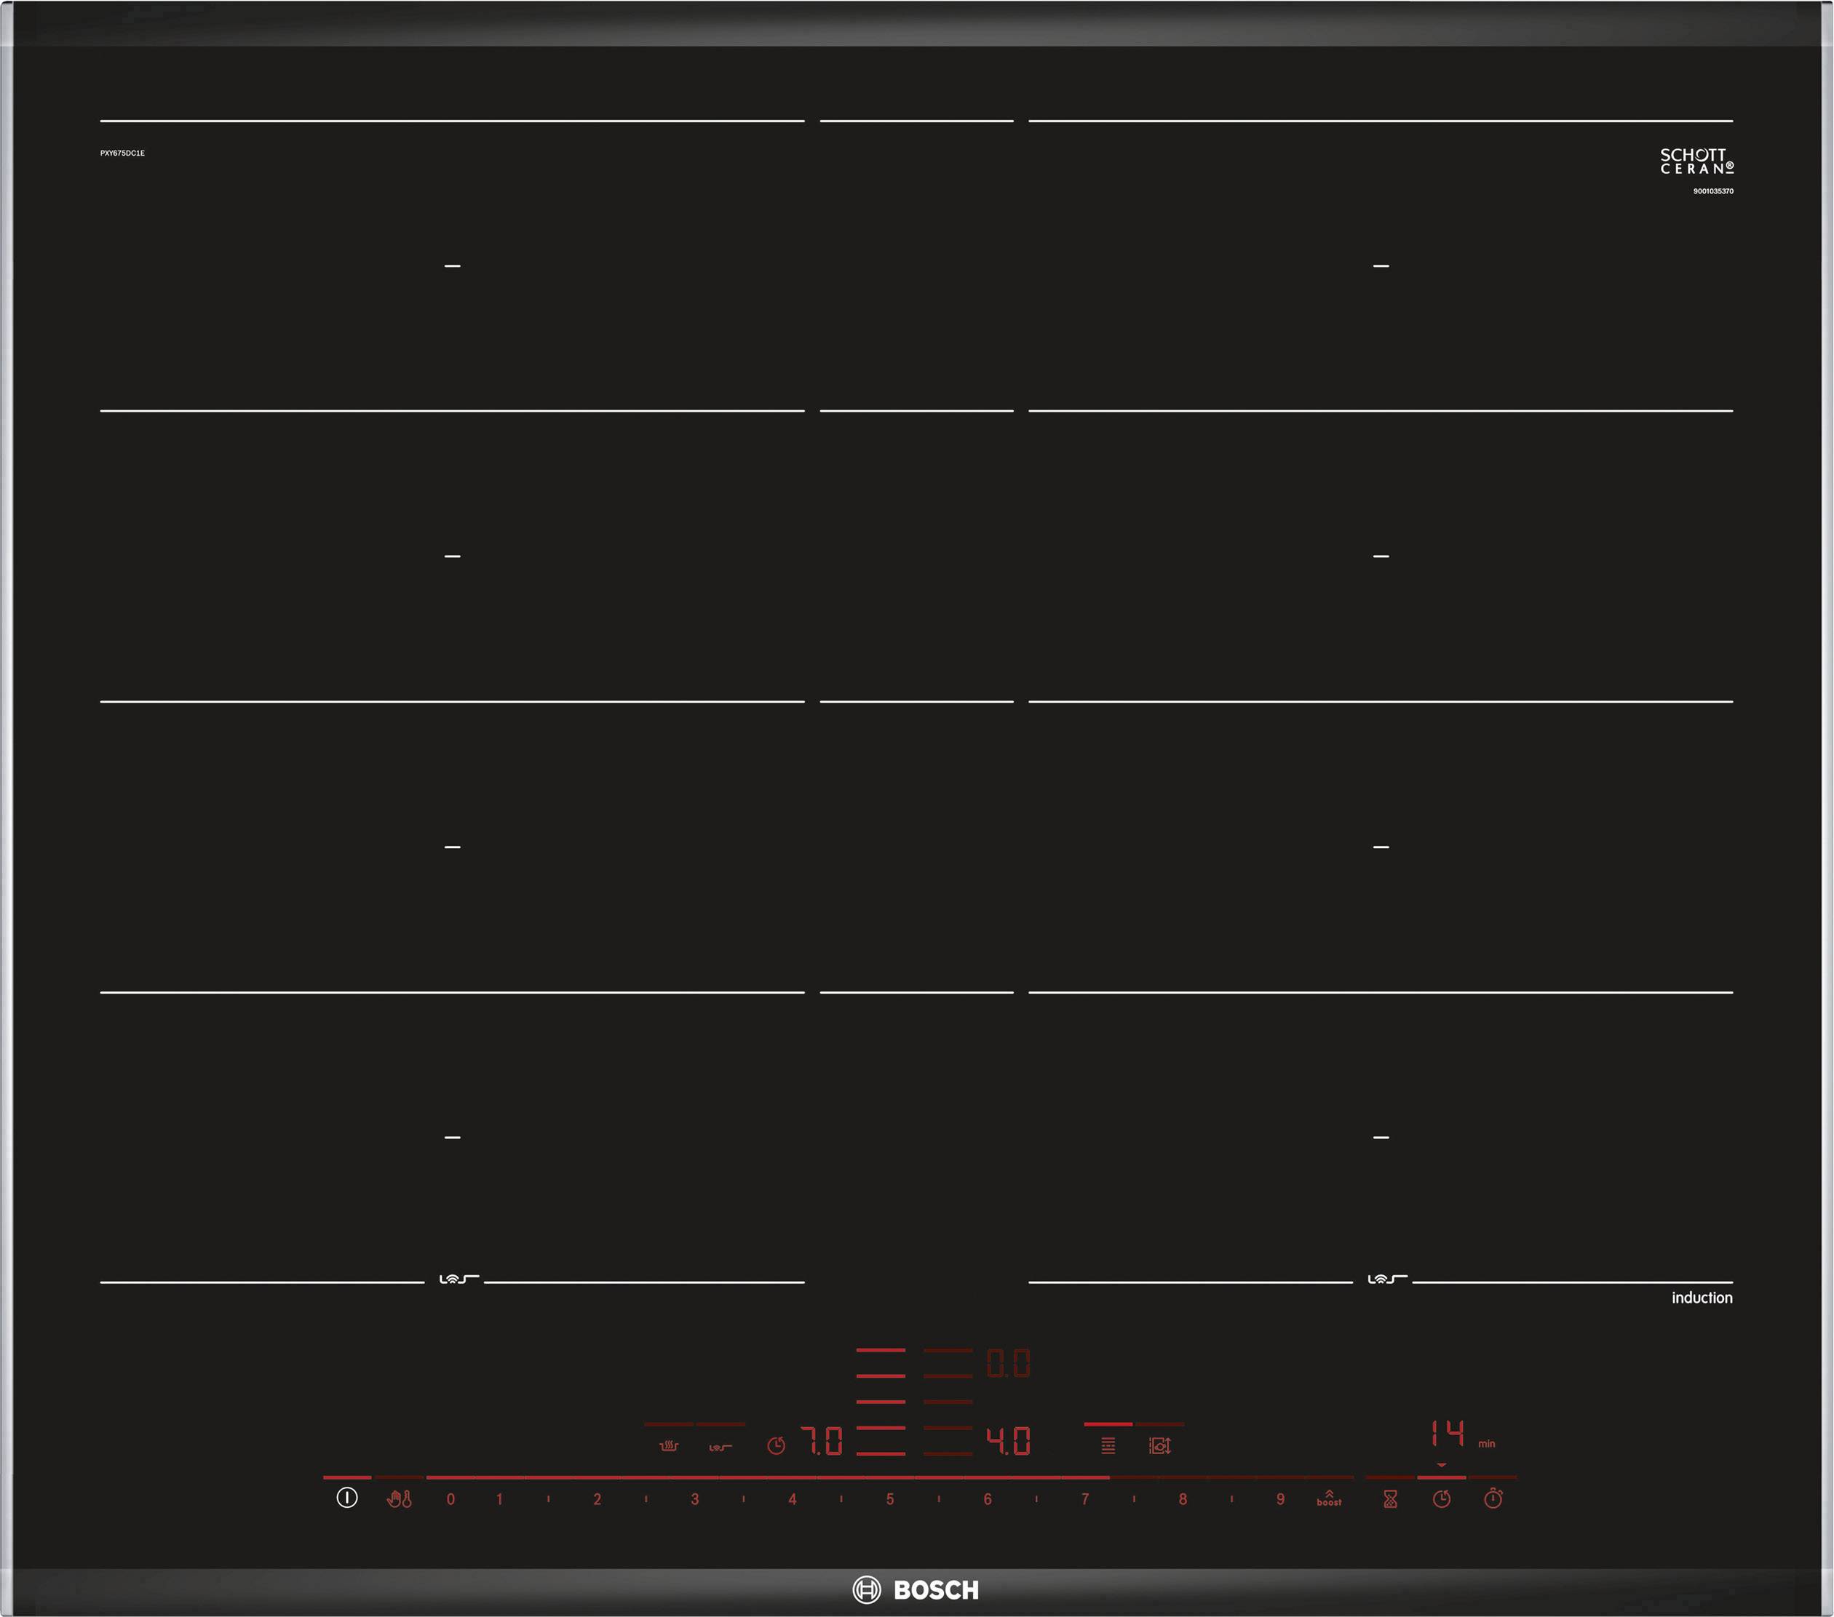Tap the childproof lock wipe-protection icon
The image size is (1834, 1617).
coord(400,1498)
